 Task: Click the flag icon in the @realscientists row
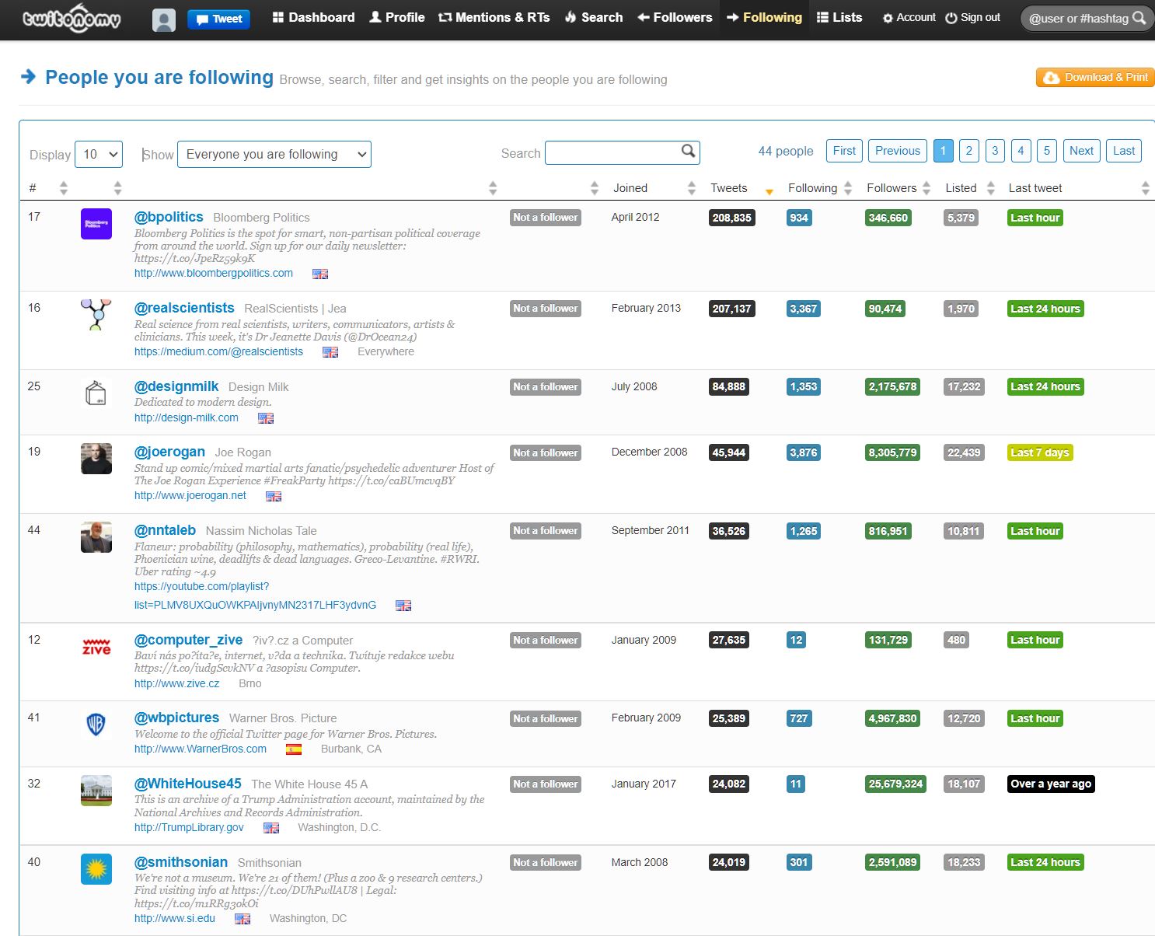330,352
